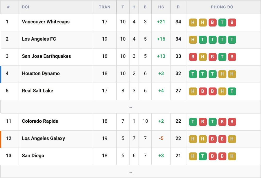This screenshot has width=261, height=178.
Task: Open Houston Dynamo team entry
Action: tap(41, 74)
